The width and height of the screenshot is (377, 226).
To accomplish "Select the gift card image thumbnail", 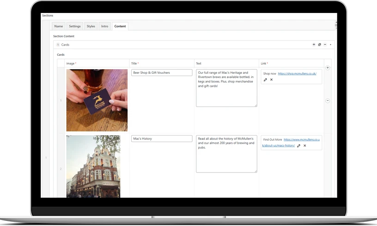I will click(97, 100).
